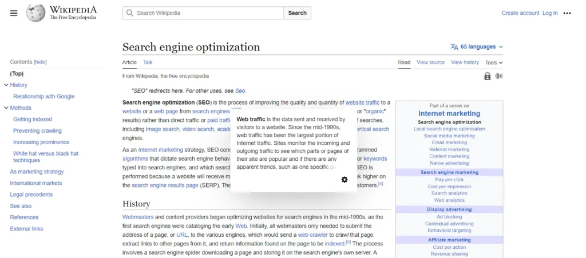Click the language translate icon
Viewport: 586px width, 258px height.
pyautogui.click(x=454, y=47)
